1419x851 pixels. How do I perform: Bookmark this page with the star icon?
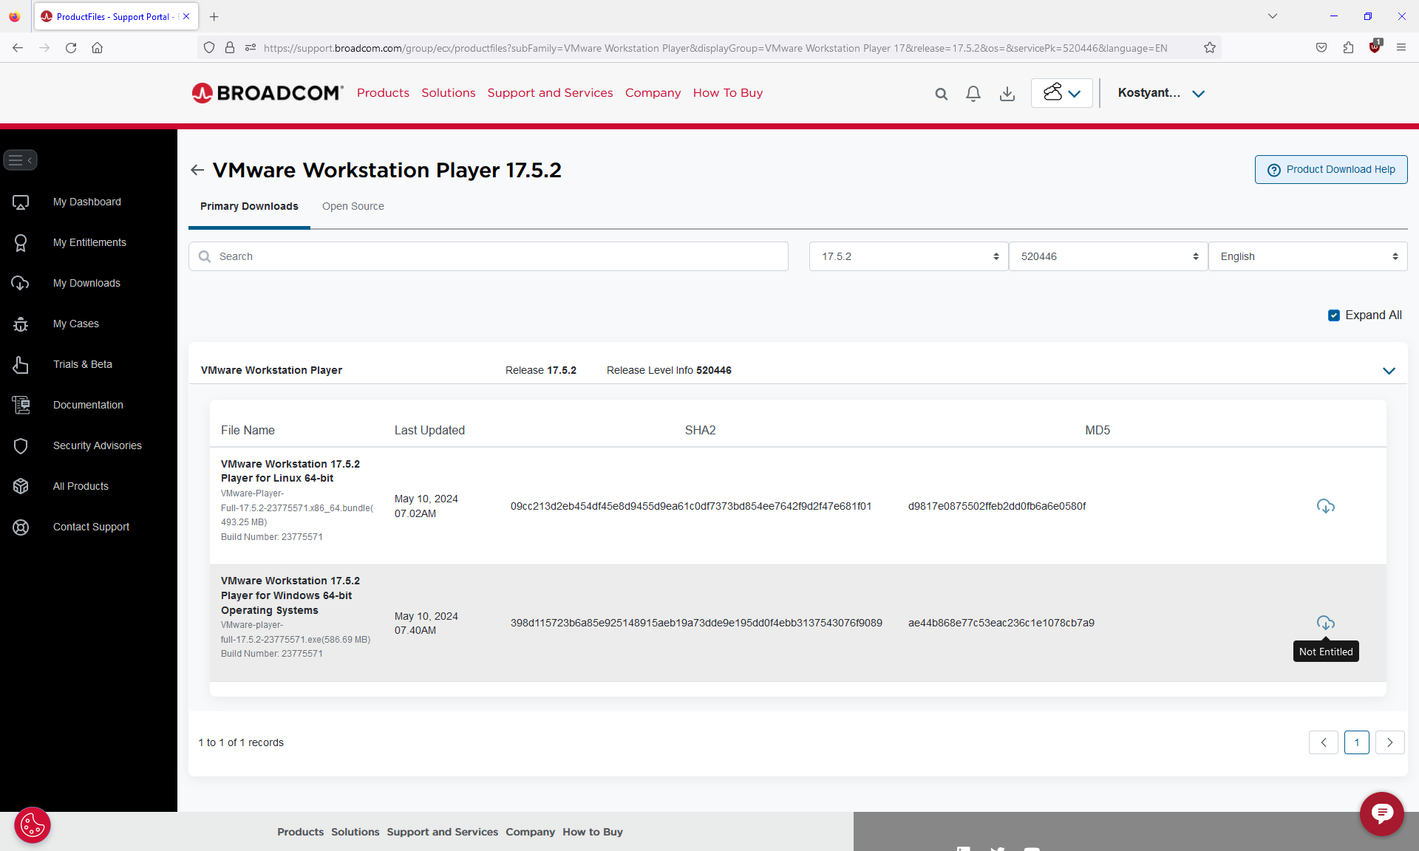tap(1209, 48)
